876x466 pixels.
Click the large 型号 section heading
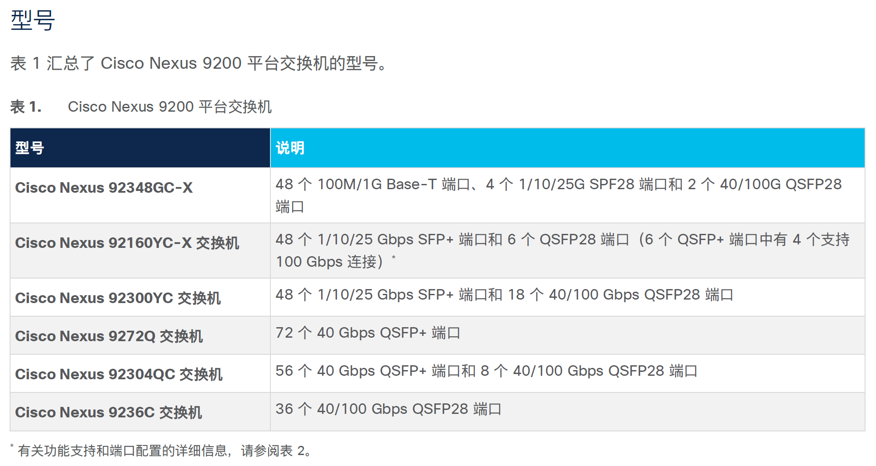point(33,20)
